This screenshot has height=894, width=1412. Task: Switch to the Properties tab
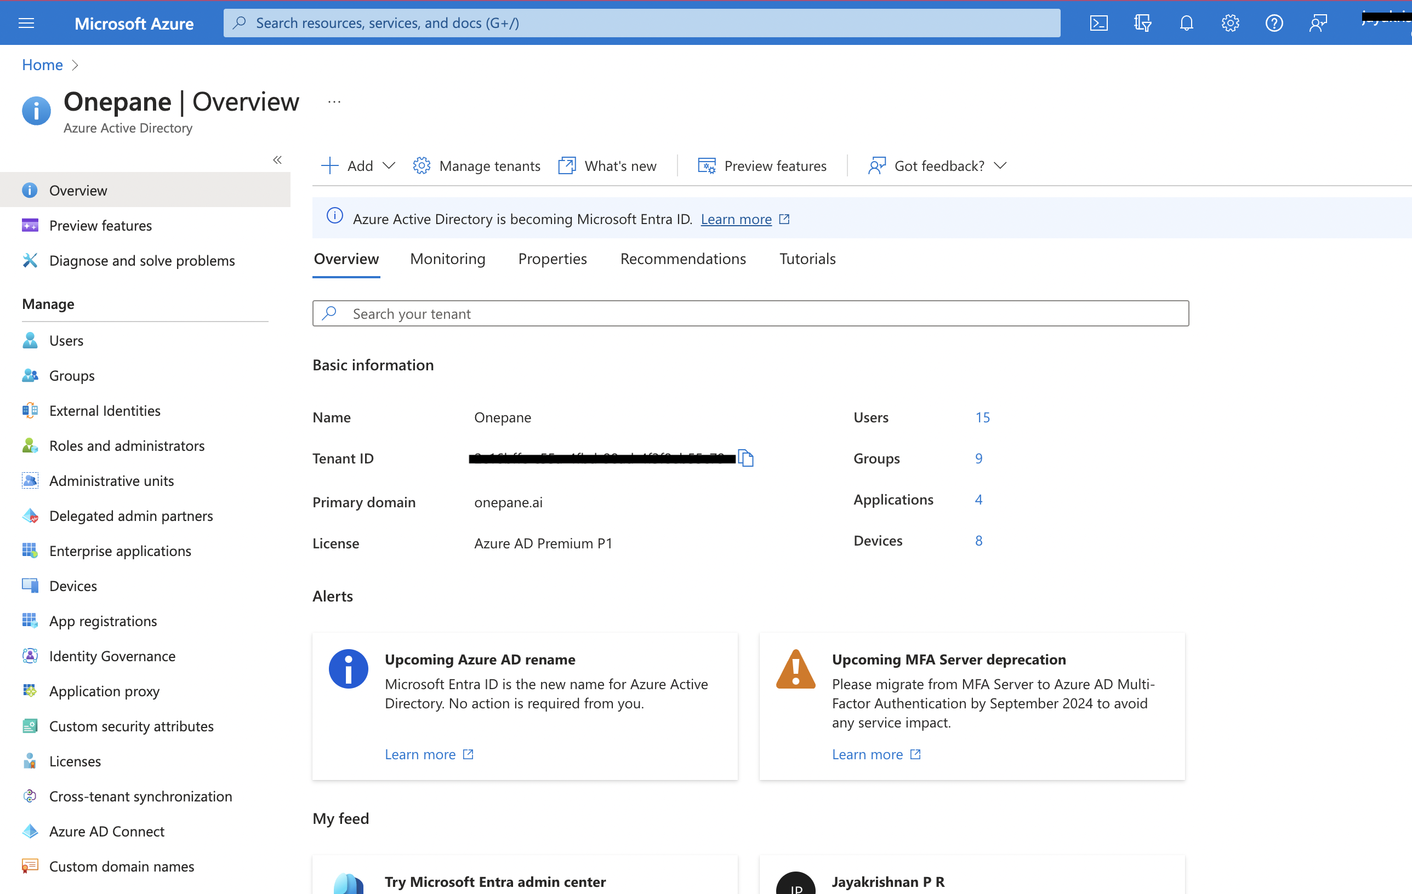coord(553,259)
